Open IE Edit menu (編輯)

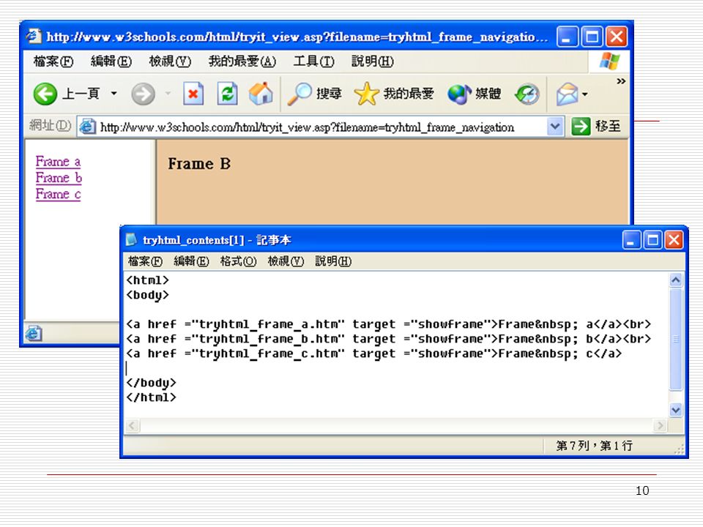[111, 61]
